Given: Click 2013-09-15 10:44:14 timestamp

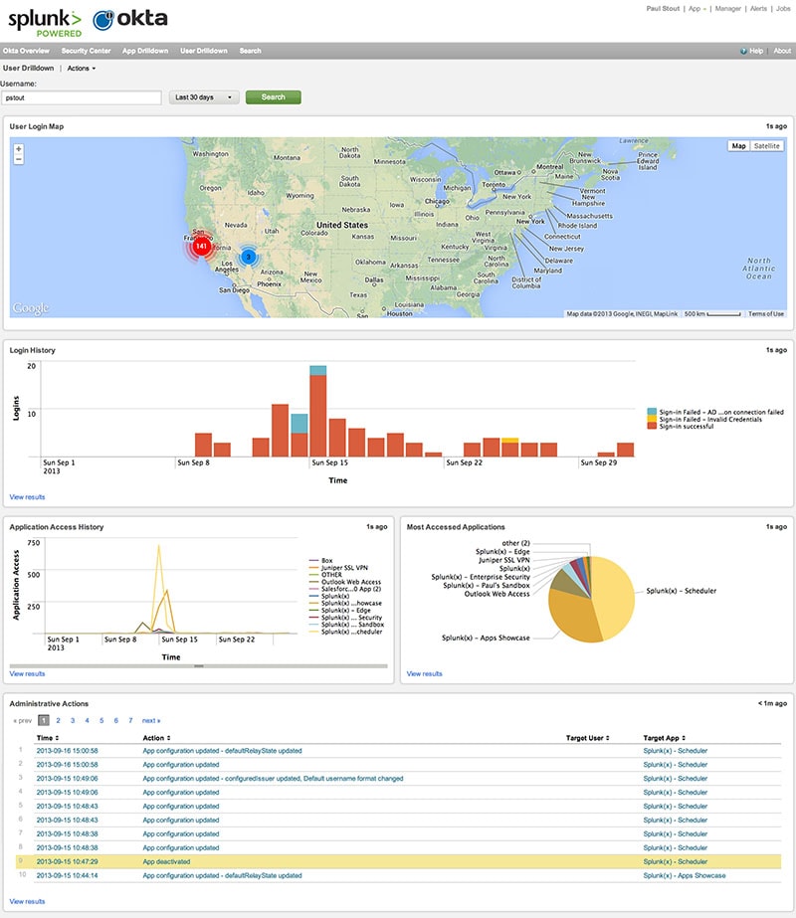Looking at the screenshot, I should pyautogui.click(x=67, y=876).
